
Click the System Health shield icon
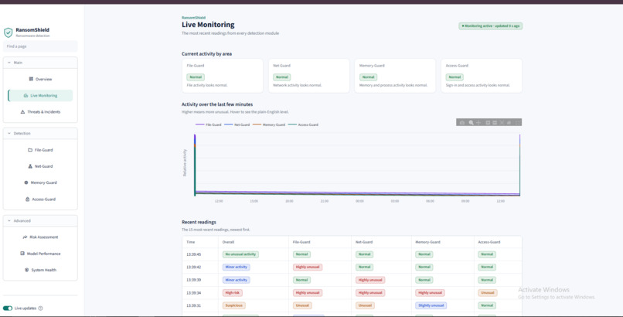click(26, 270)
